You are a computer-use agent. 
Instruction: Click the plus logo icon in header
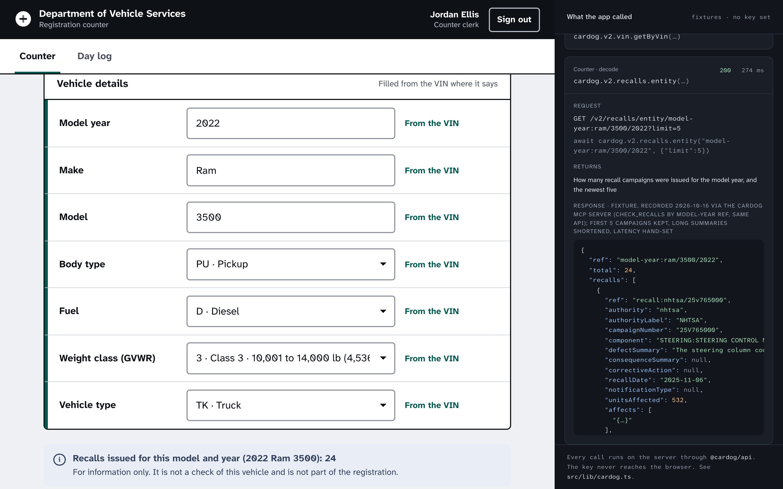pos(23,19)
